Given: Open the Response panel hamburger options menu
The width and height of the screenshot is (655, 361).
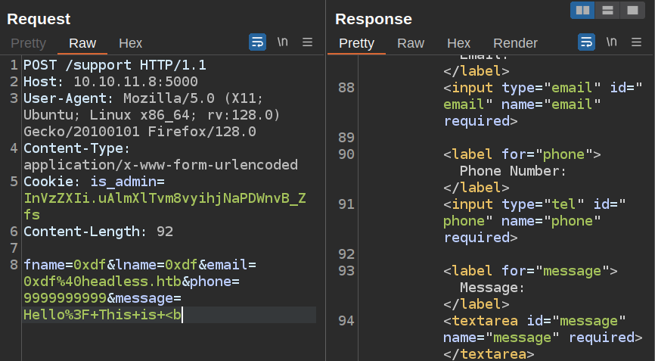Looking at the screenshot, I should click(637, 42).
